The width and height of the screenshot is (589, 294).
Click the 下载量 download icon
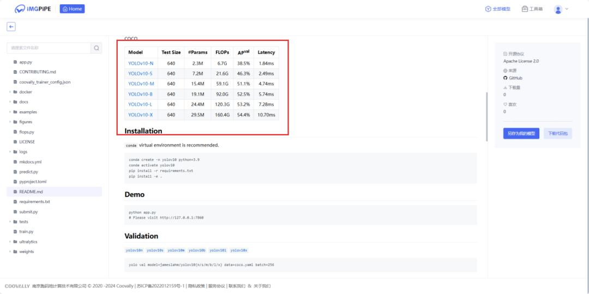point(505,87)
